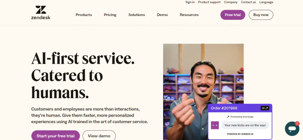Expand the Solutions menu
Image resolution: width=303 pixels, height=140 pixels.
(x=137, y=15)
